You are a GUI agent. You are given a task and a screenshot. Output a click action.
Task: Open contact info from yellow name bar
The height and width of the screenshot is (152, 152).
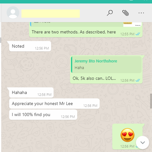[50, 14]
